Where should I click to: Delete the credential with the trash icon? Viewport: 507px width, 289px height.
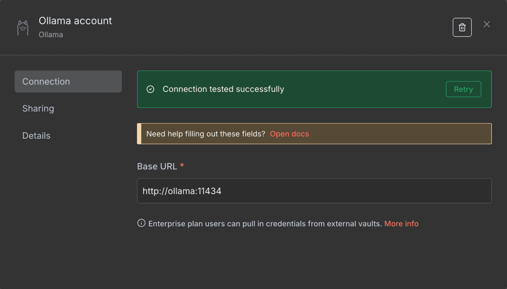[x=462, y=27]
